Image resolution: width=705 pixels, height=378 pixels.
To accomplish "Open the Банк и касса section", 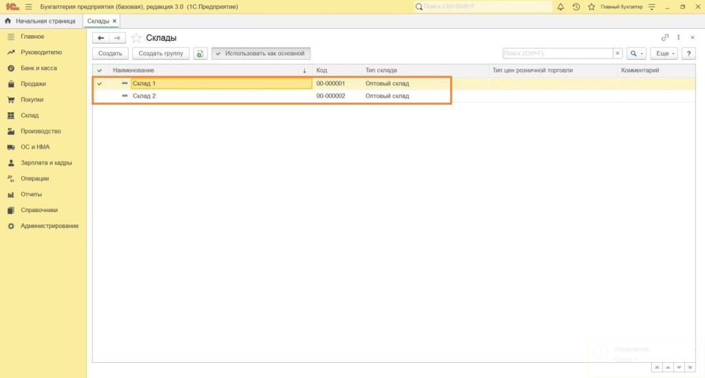I will [x=39, y=68].
